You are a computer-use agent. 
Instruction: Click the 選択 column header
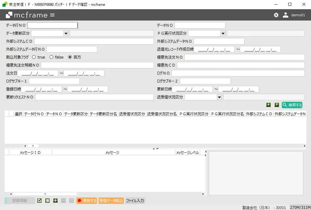click(x=18, y=114)
